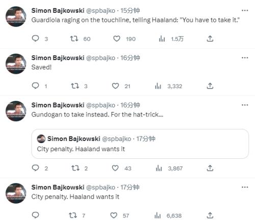The width and height of the screenshot is (255, 224).
Task: Open more options on the Guardiola tweet
Action: click(x=245, y=11)
